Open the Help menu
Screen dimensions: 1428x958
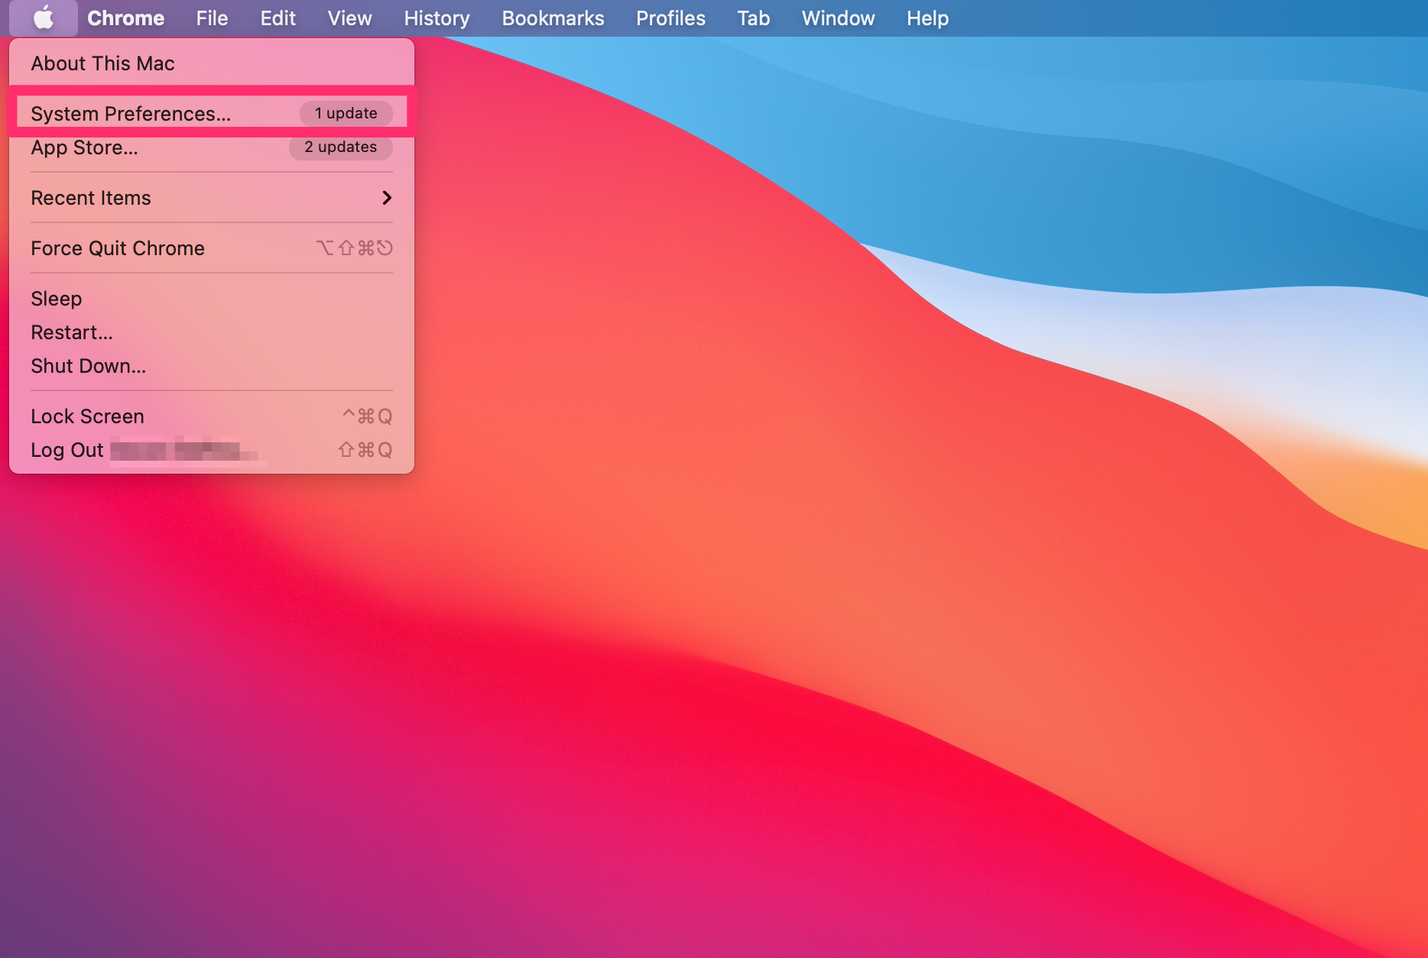coord(927,18)
